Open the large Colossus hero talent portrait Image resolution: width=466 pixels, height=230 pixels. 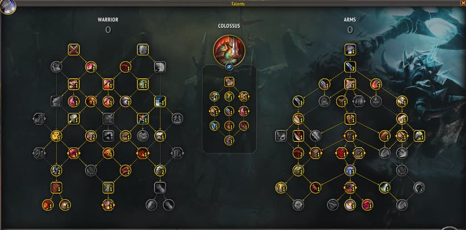[x=229, y=50]
